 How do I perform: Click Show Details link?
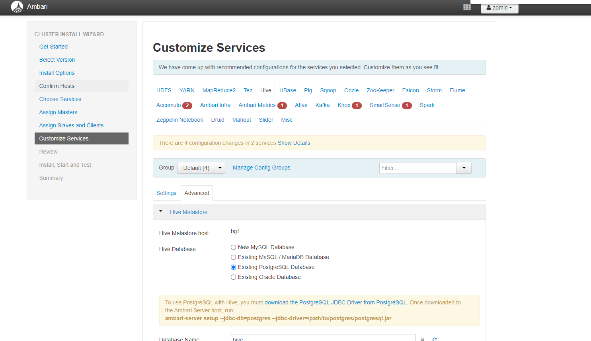click(294, 143)
